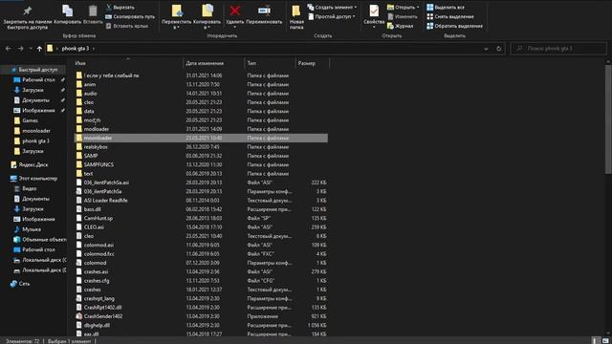The width and height of the screenshot is (612, 344).
Task: Open Видео in sidebar
Action: coord(25,188)
